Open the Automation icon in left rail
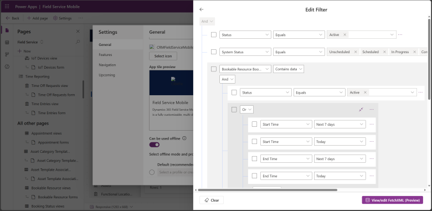Viewport: 432px width, 211px height. (7, 54)
